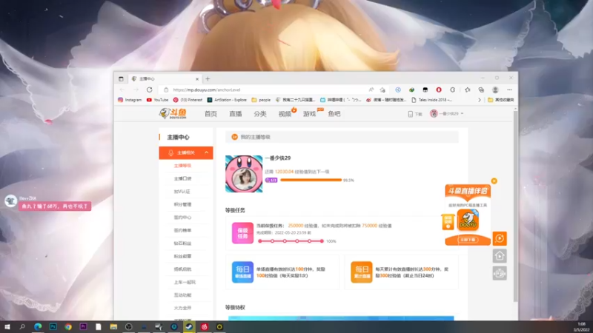Viewport: 593px width, 333px height.
Task: Open the browser profile avatar icon
Action: pos(495,90)
